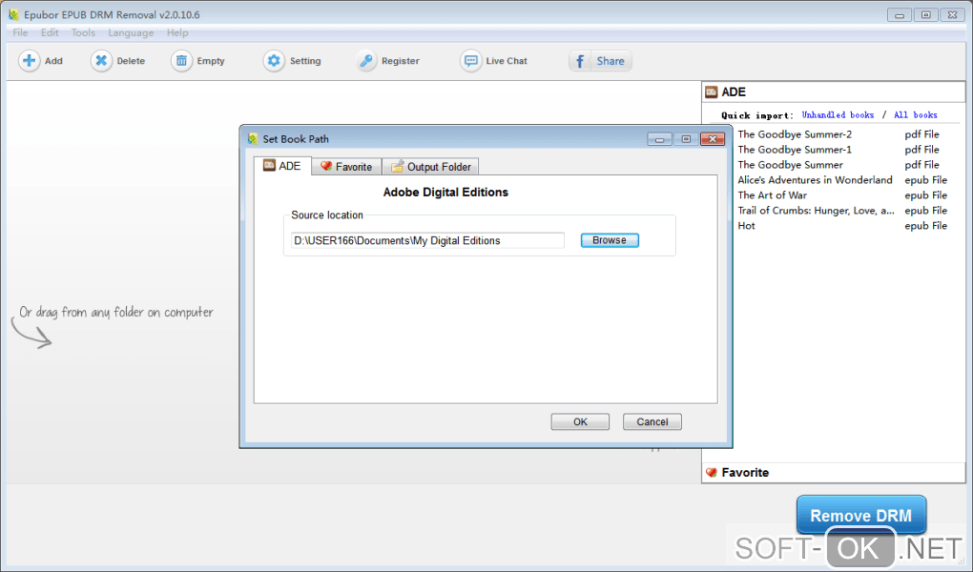Click the Register key icon
This screenshot has height=572, width=973.
pos(366,61)
